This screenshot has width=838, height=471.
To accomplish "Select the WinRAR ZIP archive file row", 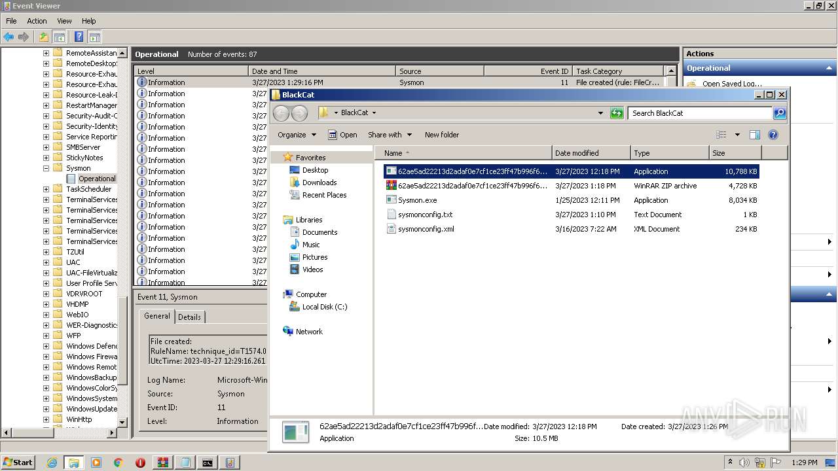I will 572,186.
